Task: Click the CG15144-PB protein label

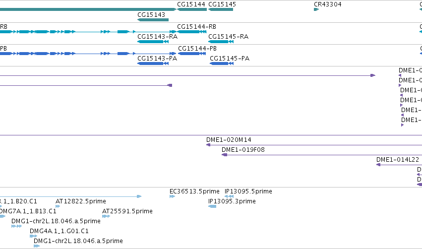Action: coord(197,49)
